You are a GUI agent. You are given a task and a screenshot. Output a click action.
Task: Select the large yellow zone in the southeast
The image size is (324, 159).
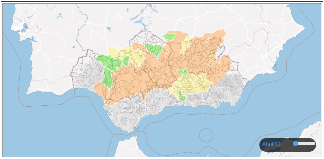(x=190, y=85)
